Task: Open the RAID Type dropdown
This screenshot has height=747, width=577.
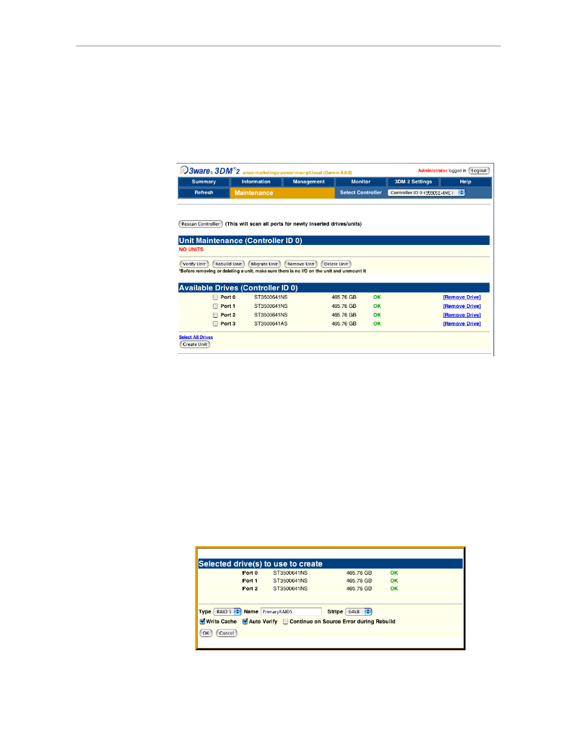Action: pos(227,612)
